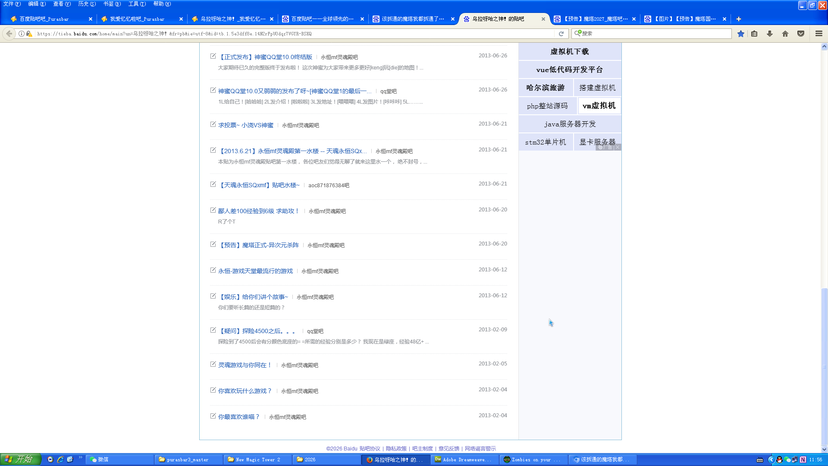The width and height of the screenshot is (828, 466).
Task: Close the 百度贴吧吧_Purasbar tab
Action: click(91, 19)
